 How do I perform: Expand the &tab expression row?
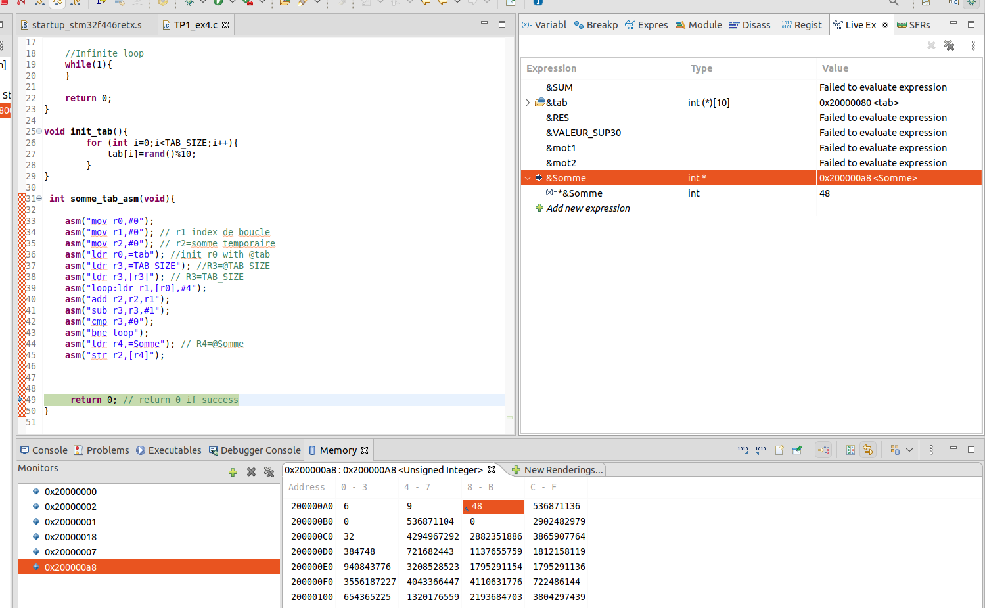pos(528,103)
